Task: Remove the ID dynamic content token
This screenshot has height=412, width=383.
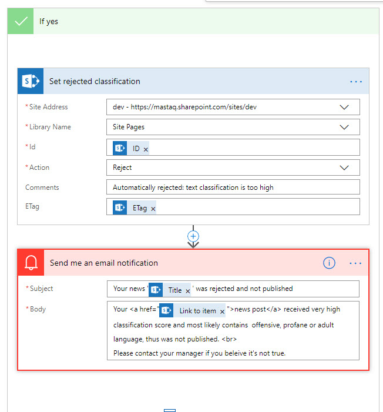Action: pyautogui.click(x=146, y=150)
